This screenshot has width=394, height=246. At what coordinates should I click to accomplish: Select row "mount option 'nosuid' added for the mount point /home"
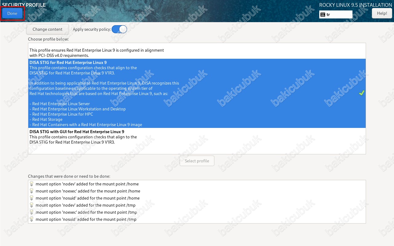coord(197,198)
